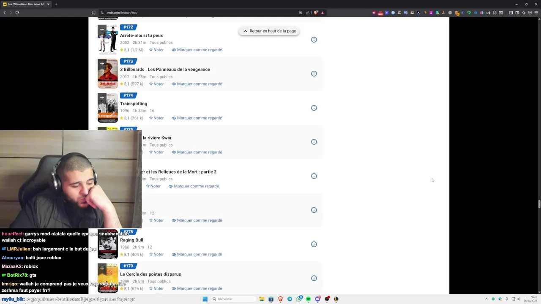This screenshot has width=541, height=304.
Task: Click the Windows taskbar Rechercher search box
Action: click(234, 299)
